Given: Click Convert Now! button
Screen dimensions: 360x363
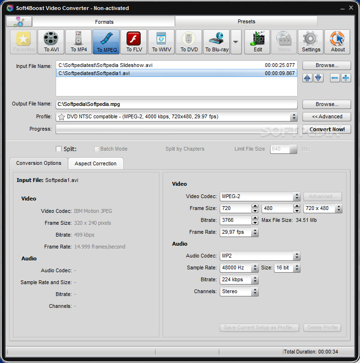Looking at the screenshot, I should tap(326, 129).
